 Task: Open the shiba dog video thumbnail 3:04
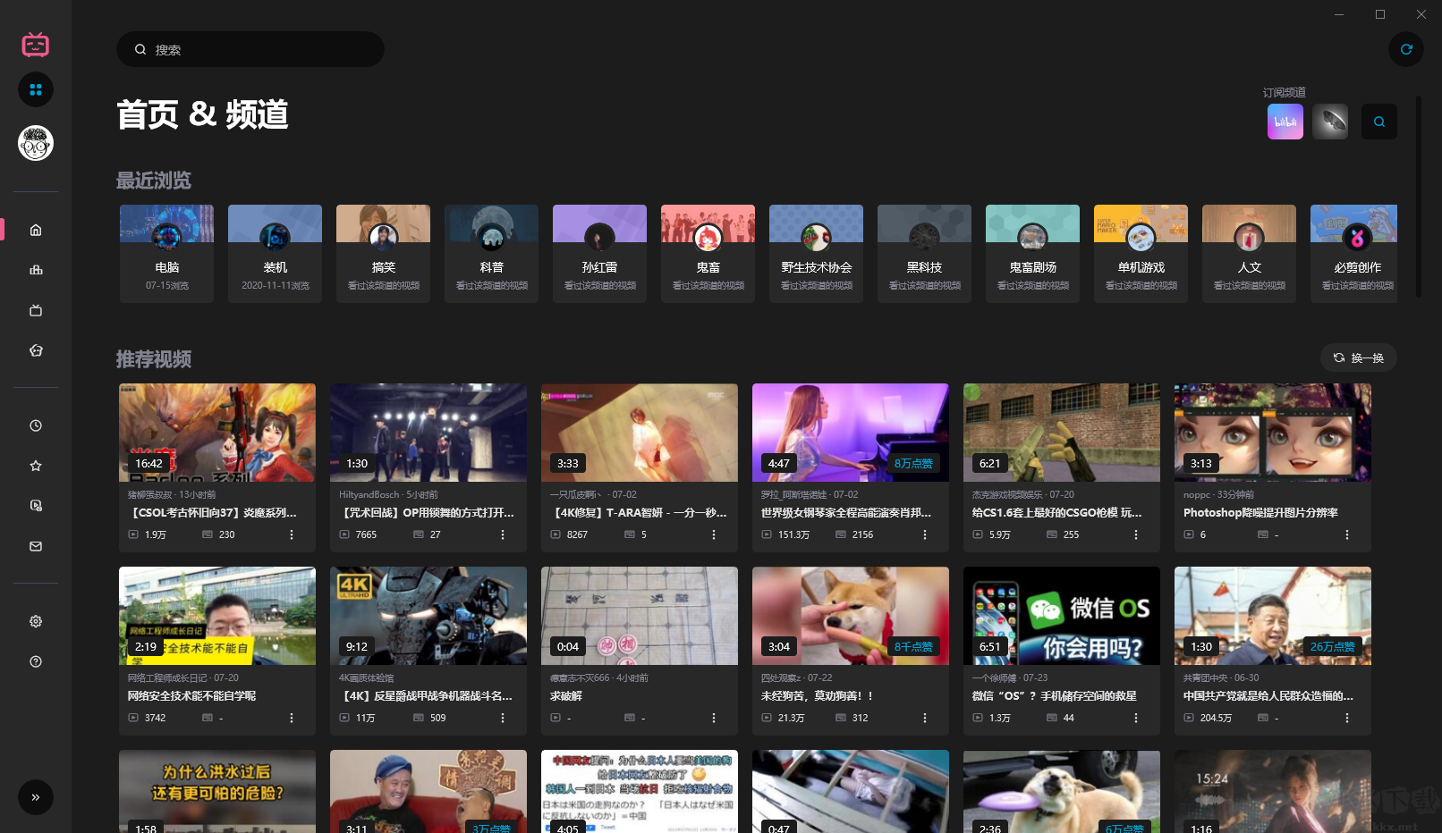[x=851, y=616]
